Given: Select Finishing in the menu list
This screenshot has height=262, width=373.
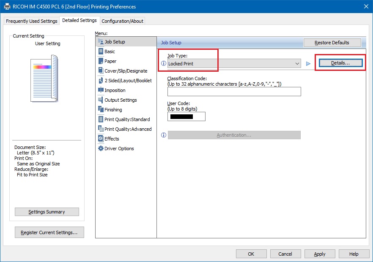Looking at the screenshot, I should [126, 109].
